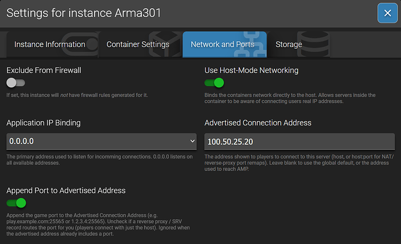This screenshot has height=244, width=401.
Task: Click the Application IP Binding heading
Action: (44, 123)
